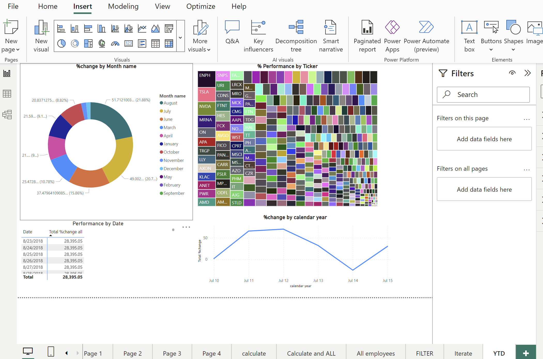Insert a donut chart visual
This screenshot has height=359, width=543.
(75, 43)
